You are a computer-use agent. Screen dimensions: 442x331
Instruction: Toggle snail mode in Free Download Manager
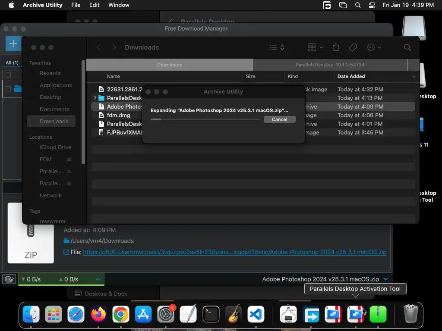(x=9, y=279)
